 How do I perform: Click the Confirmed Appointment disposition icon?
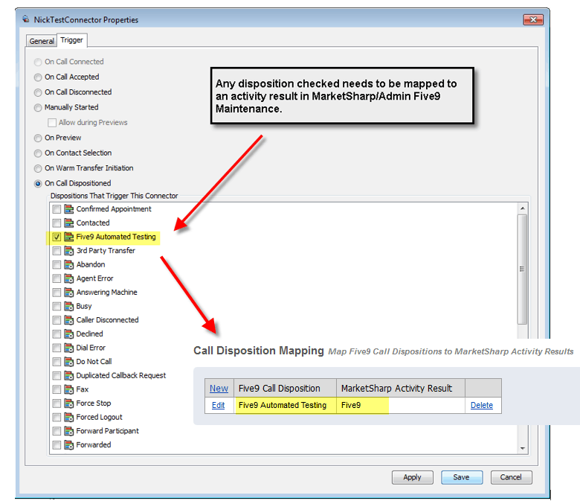click(69, 209)
